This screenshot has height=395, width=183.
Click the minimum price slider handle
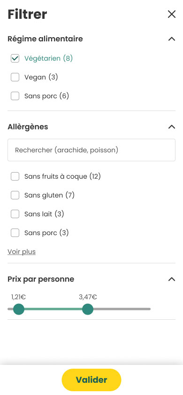[19, 309]
